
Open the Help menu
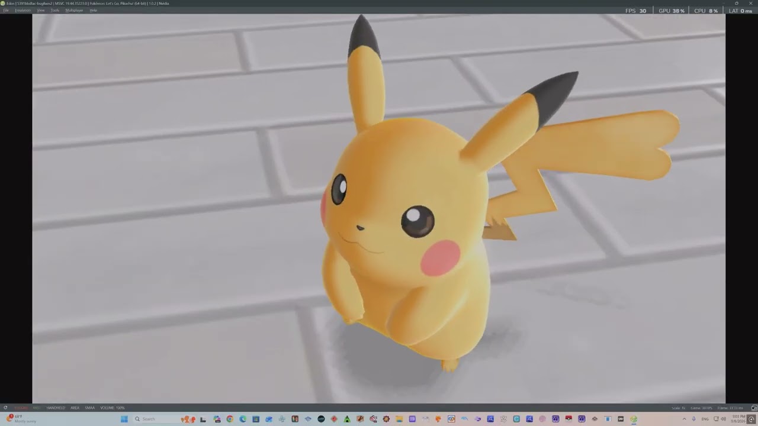pos(93,10)
